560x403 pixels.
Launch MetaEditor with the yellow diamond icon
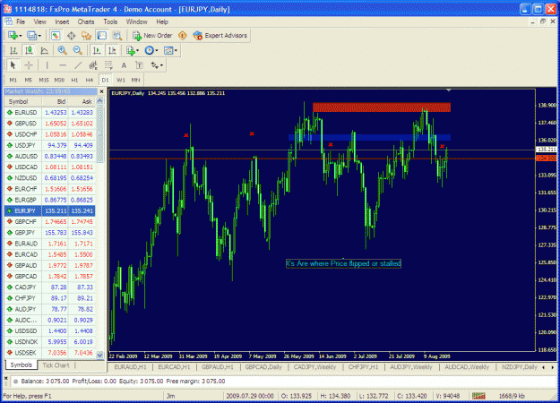(x=183, y=35)
